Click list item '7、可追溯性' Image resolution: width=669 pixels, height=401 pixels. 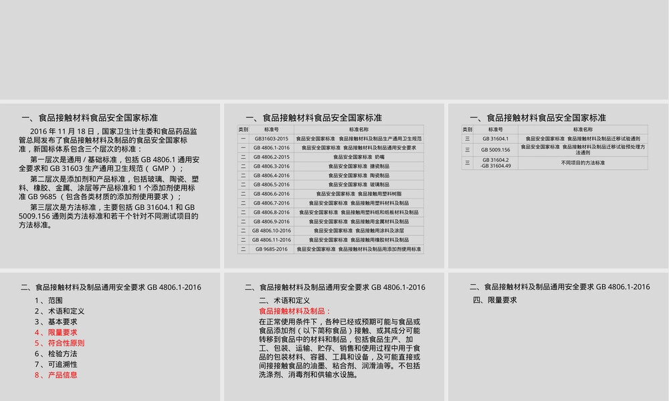tap(56, 364)
